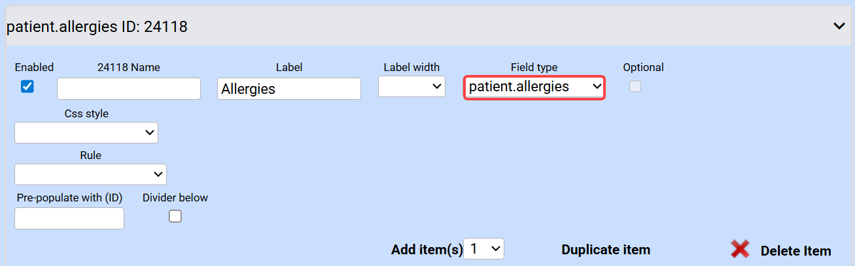Open the Rule dropdown
Viewport: 855px width, 266px height.
(90, 174)
